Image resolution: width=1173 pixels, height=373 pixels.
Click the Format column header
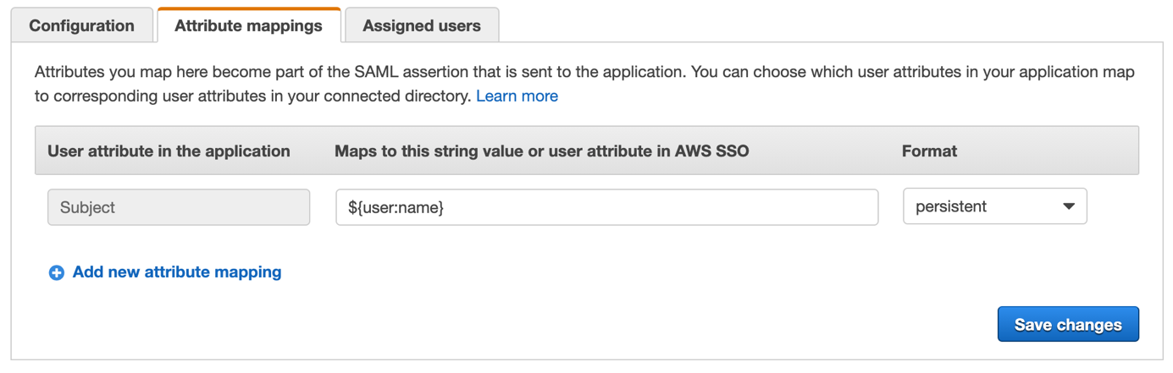pyautogui.click(x=929, y=151)
